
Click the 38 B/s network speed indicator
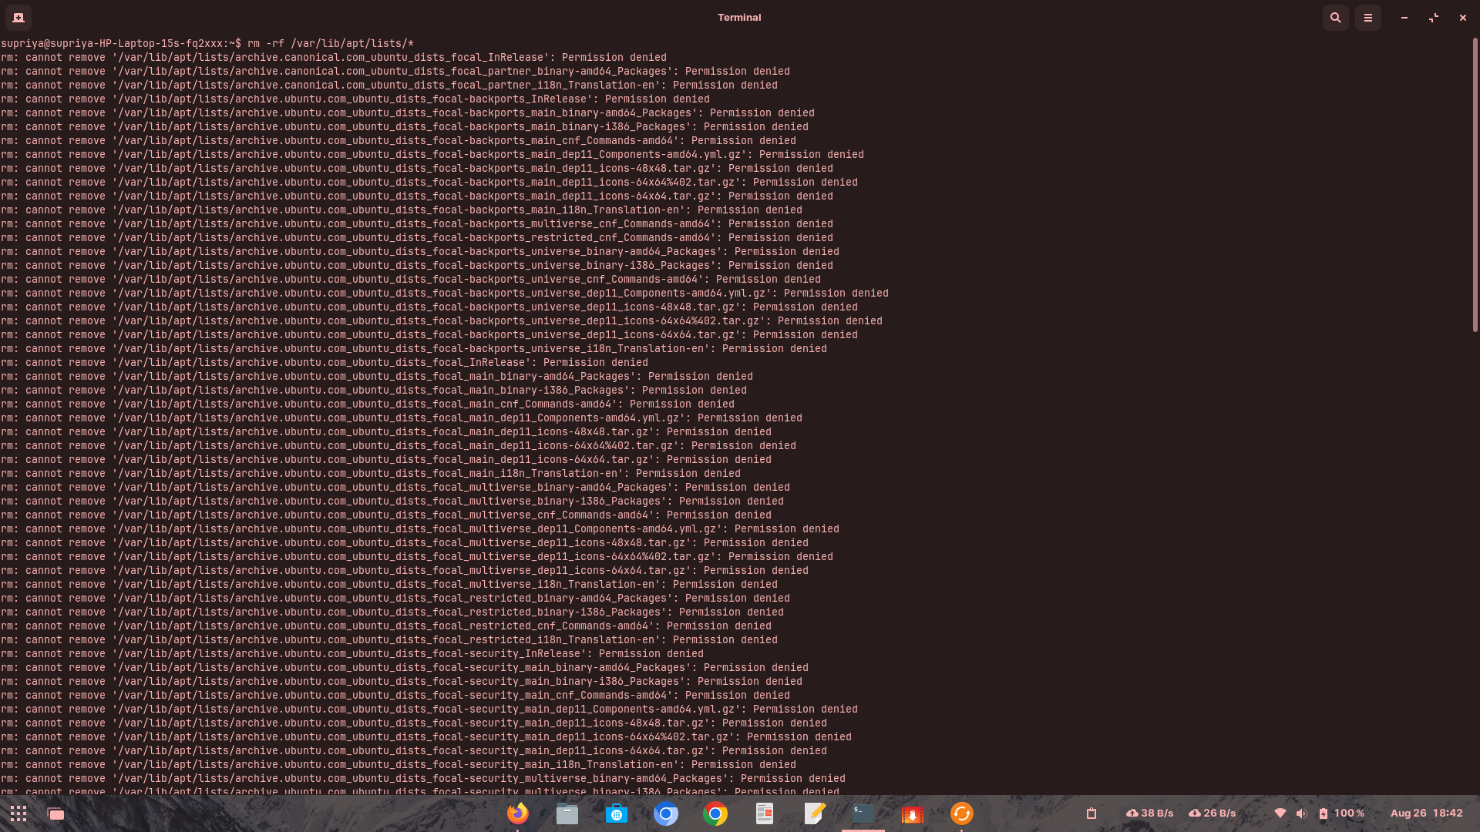[x=1149, y=814]
